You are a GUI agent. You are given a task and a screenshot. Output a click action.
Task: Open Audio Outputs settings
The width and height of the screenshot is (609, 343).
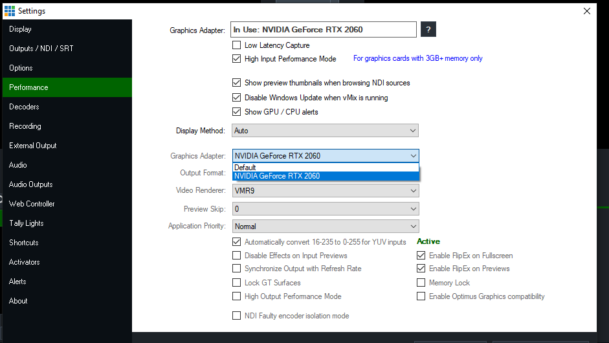point(67,184)
